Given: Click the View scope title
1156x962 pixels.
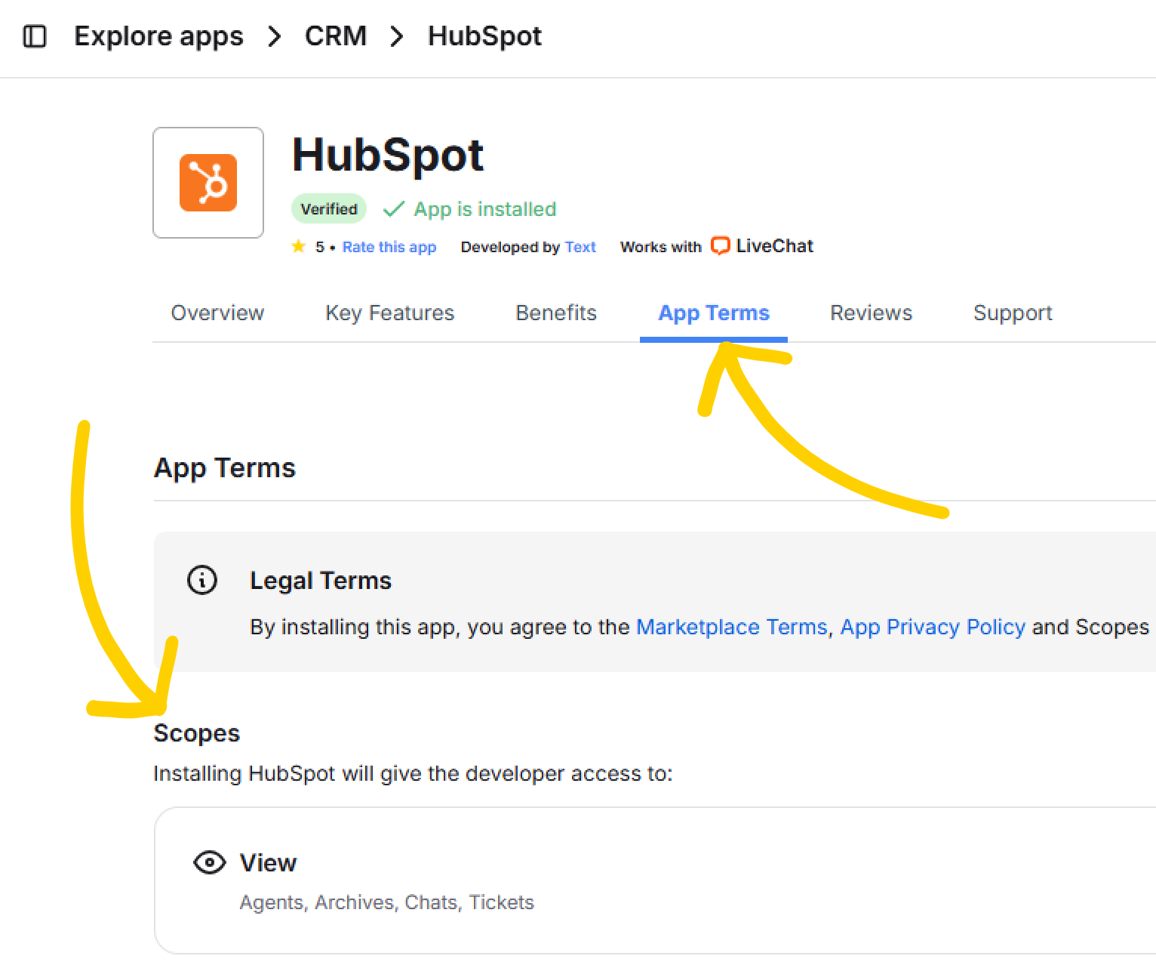Looking at the screenshot, I should coord(268,862).
